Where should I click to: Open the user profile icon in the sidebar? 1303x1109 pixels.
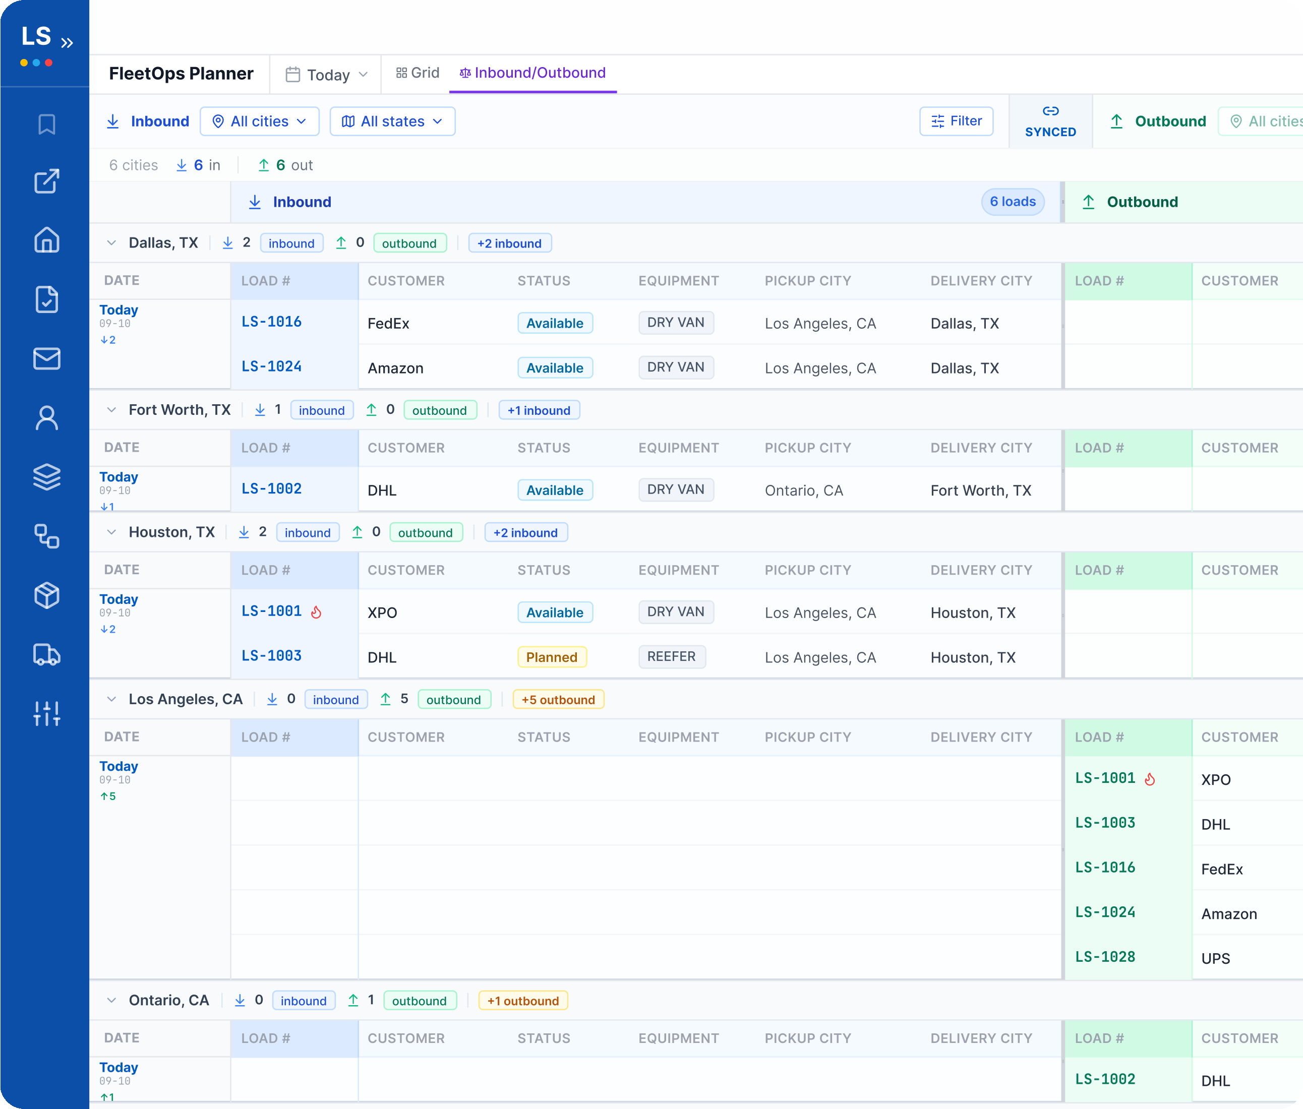pos(46,417)
